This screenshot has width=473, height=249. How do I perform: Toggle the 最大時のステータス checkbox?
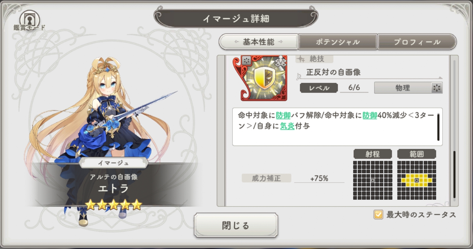(x=378, y=215)
